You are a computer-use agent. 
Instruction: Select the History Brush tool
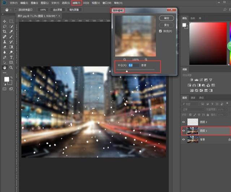(11, 42)
